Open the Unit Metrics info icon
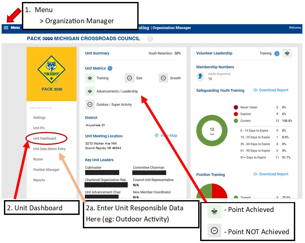Screen dimensions: 305x243 [x=110, y=68]
